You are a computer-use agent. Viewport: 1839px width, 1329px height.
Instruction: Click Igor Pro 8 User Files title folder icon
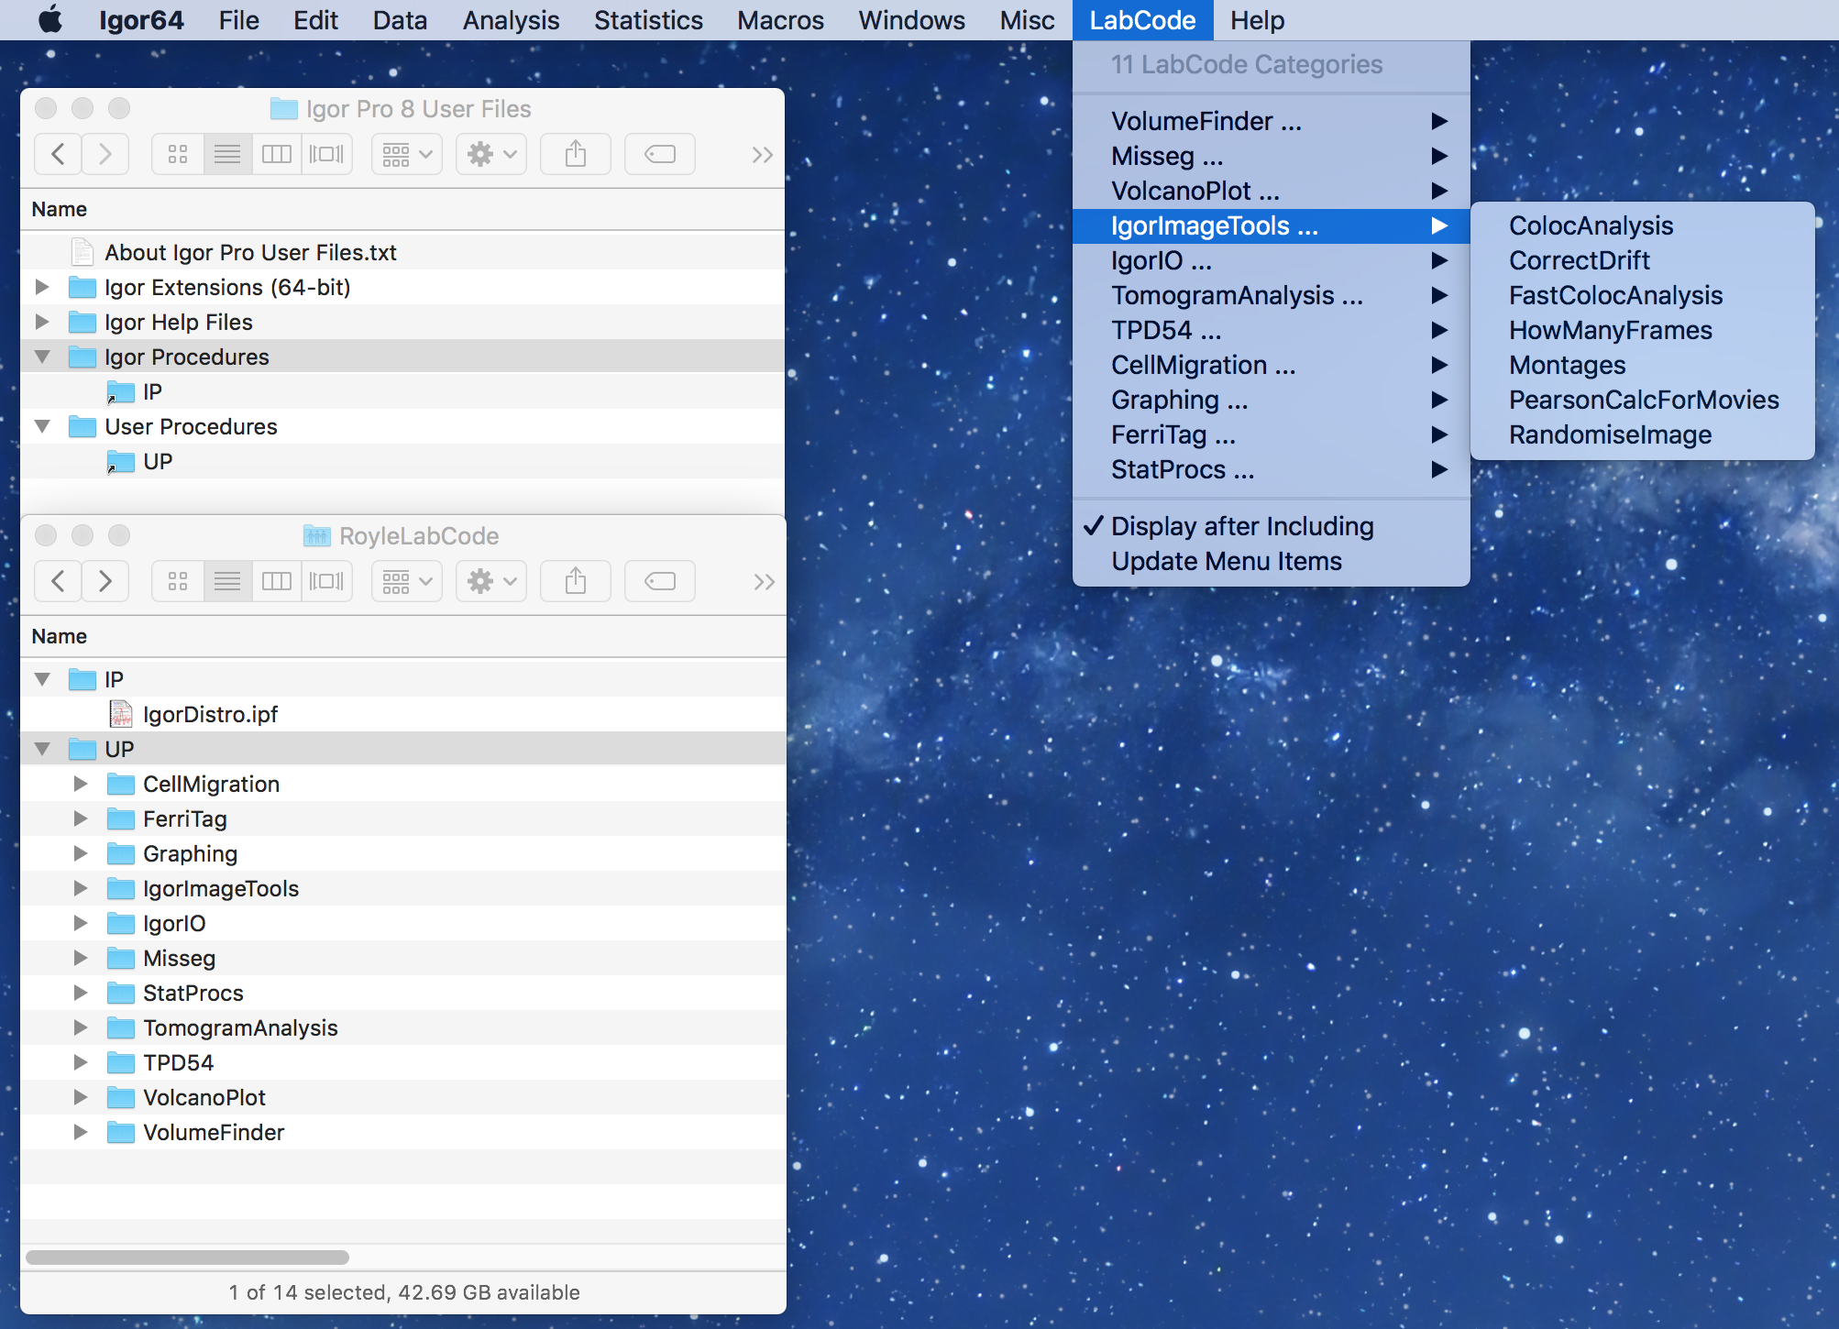[x=284, y=109]
